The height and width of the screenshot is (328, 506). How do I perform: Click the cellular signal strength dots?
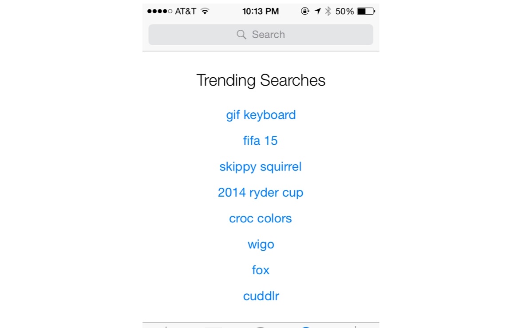click(159, 12)
